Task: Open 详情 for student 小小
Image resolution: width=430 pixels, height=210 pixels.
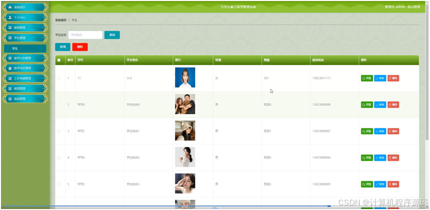Action: tap(367, 78)
